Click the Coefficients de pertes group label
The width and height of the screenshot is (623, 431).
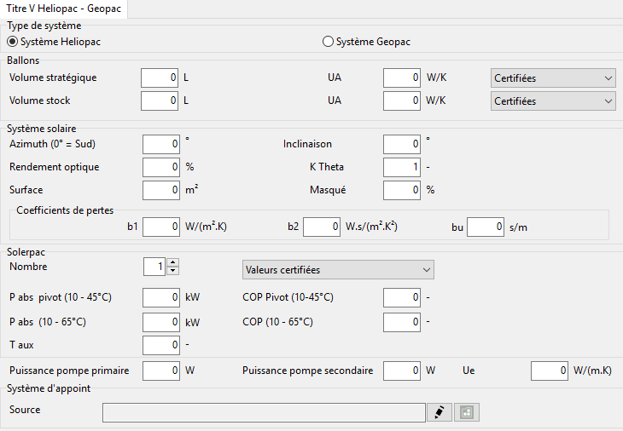click(65, 210)
